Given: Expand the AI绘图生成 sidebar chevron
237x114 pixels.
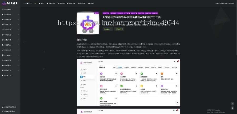Looking at the screenshot, I should (19, 20).
